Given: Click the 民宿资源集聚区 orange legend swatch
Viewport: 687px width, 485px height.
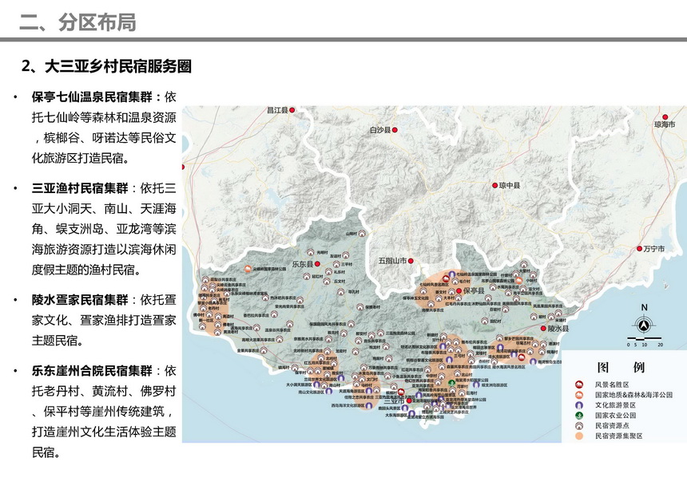Looking at the screenshot, I should pyautogui.click(x=579, y=436).
